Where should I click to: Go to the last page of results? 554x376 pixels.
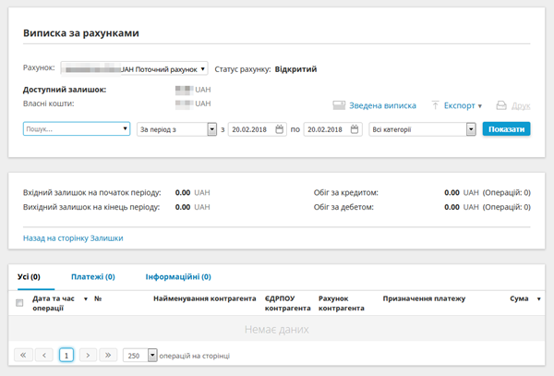click(108, 355)
